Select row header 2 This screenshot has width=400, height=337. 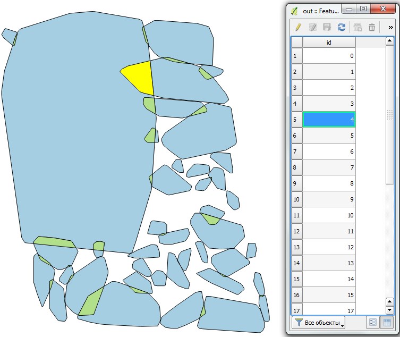[297, 72]
